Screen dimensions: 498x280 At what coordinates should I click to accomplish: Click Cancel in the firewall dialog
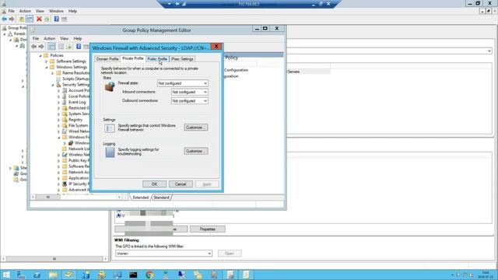(181, 184)
